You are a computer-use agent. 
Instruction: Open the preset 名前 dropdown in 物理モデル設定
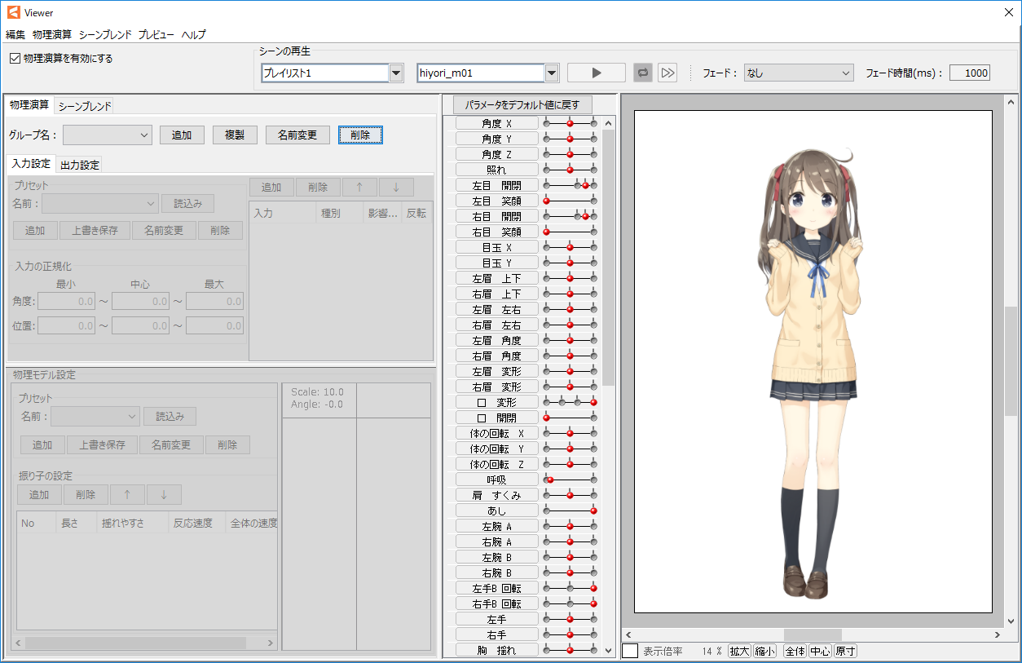coord(95,416)
